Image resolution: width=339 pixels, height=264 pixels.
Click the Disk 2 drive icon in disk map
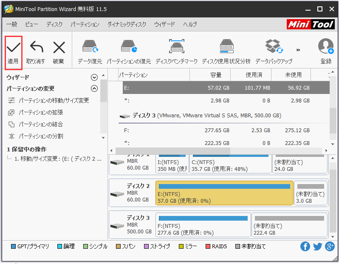(x=117, y=194)
